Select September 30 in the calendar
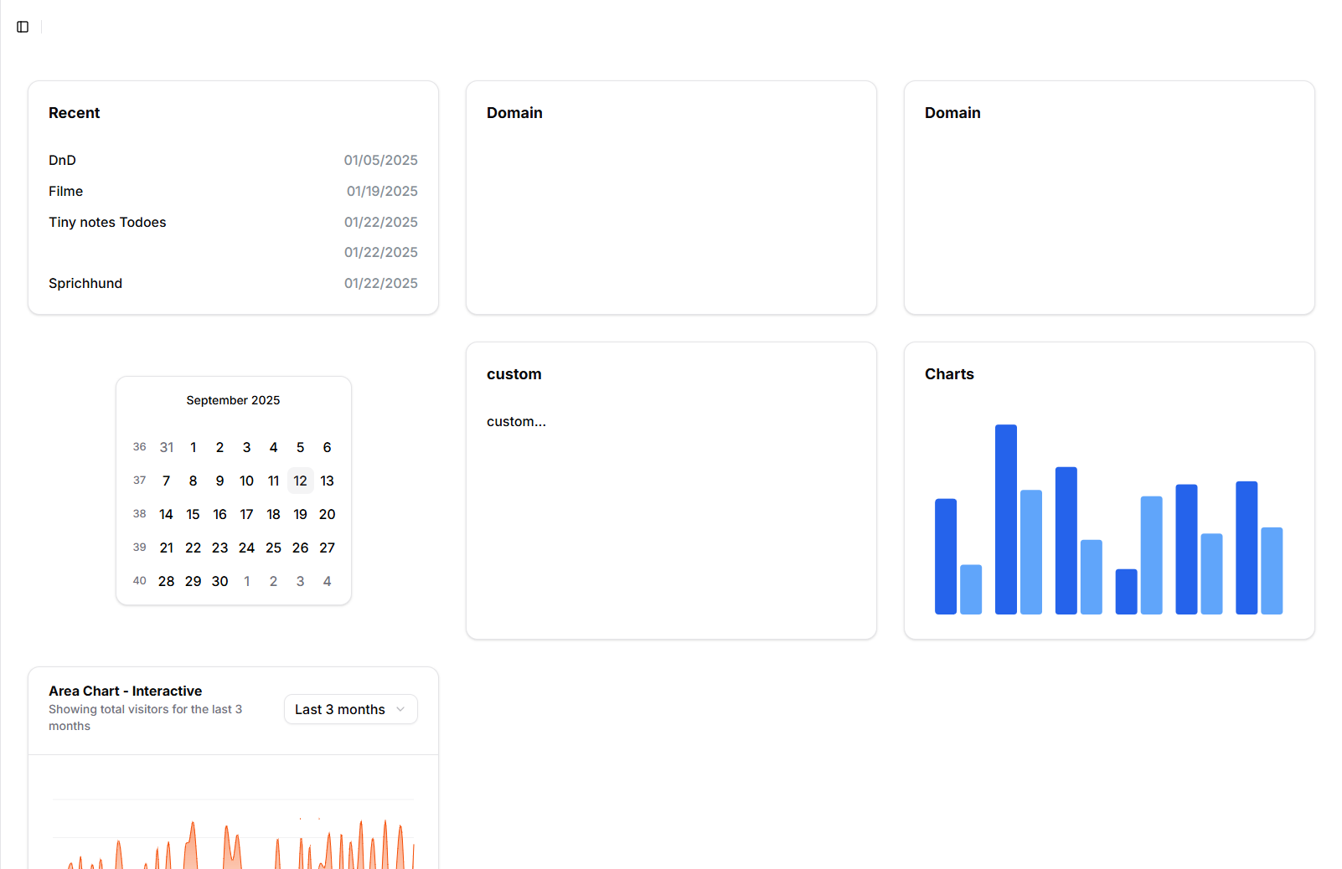The image size is (1342, 869). [219, 581]
